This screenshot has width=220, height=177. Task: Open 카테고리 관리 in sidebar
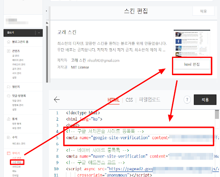(x=19, y=64)
